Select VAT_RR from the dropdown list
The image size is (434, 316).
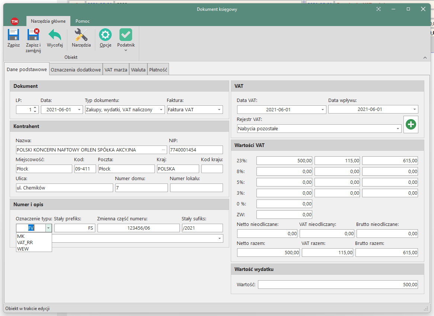click(25, 242)
